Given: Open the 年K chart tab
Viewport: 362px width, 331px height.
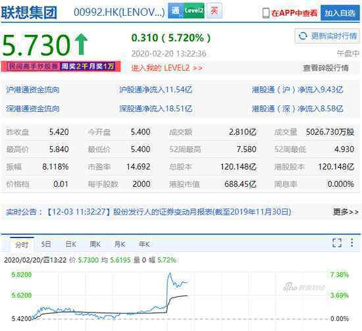Looking at the screenshot, I should (144, 244).
